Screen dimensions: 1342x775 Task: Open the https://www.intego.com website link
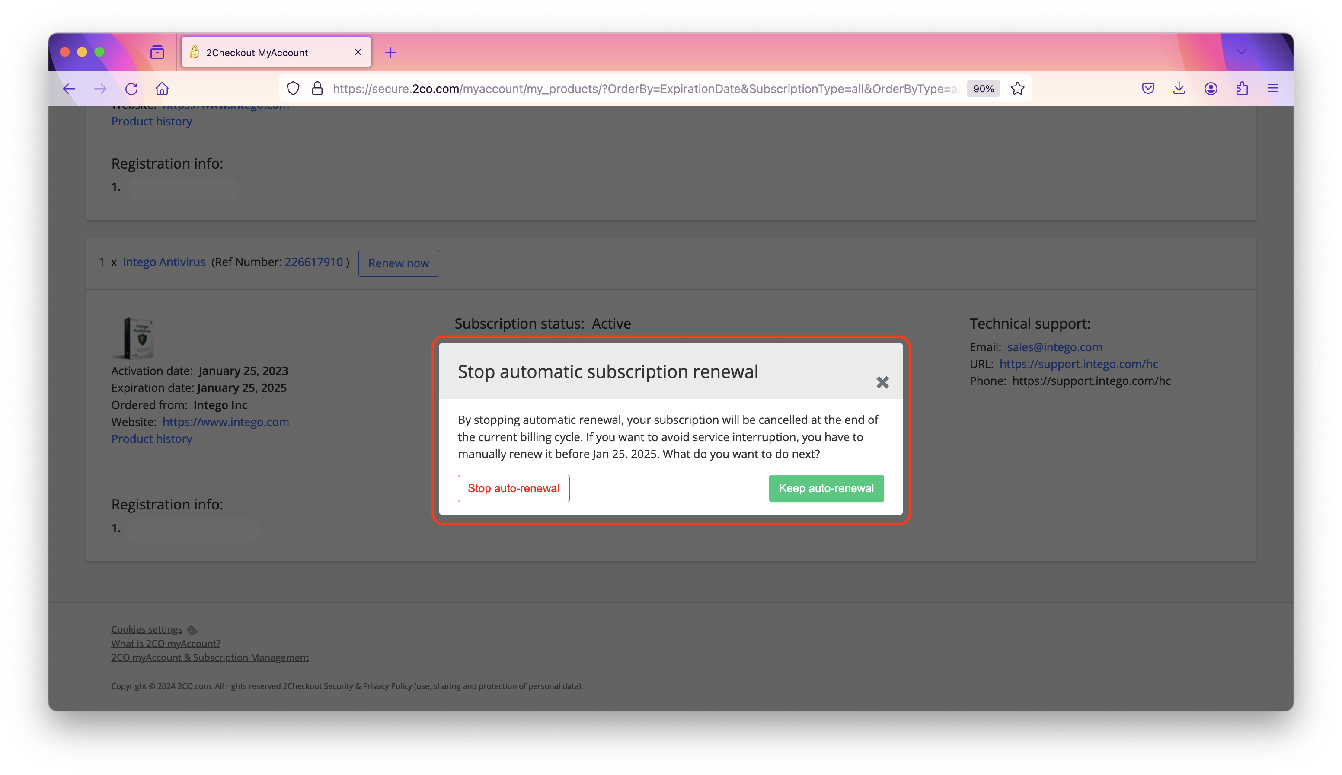(x=225, y=422)
